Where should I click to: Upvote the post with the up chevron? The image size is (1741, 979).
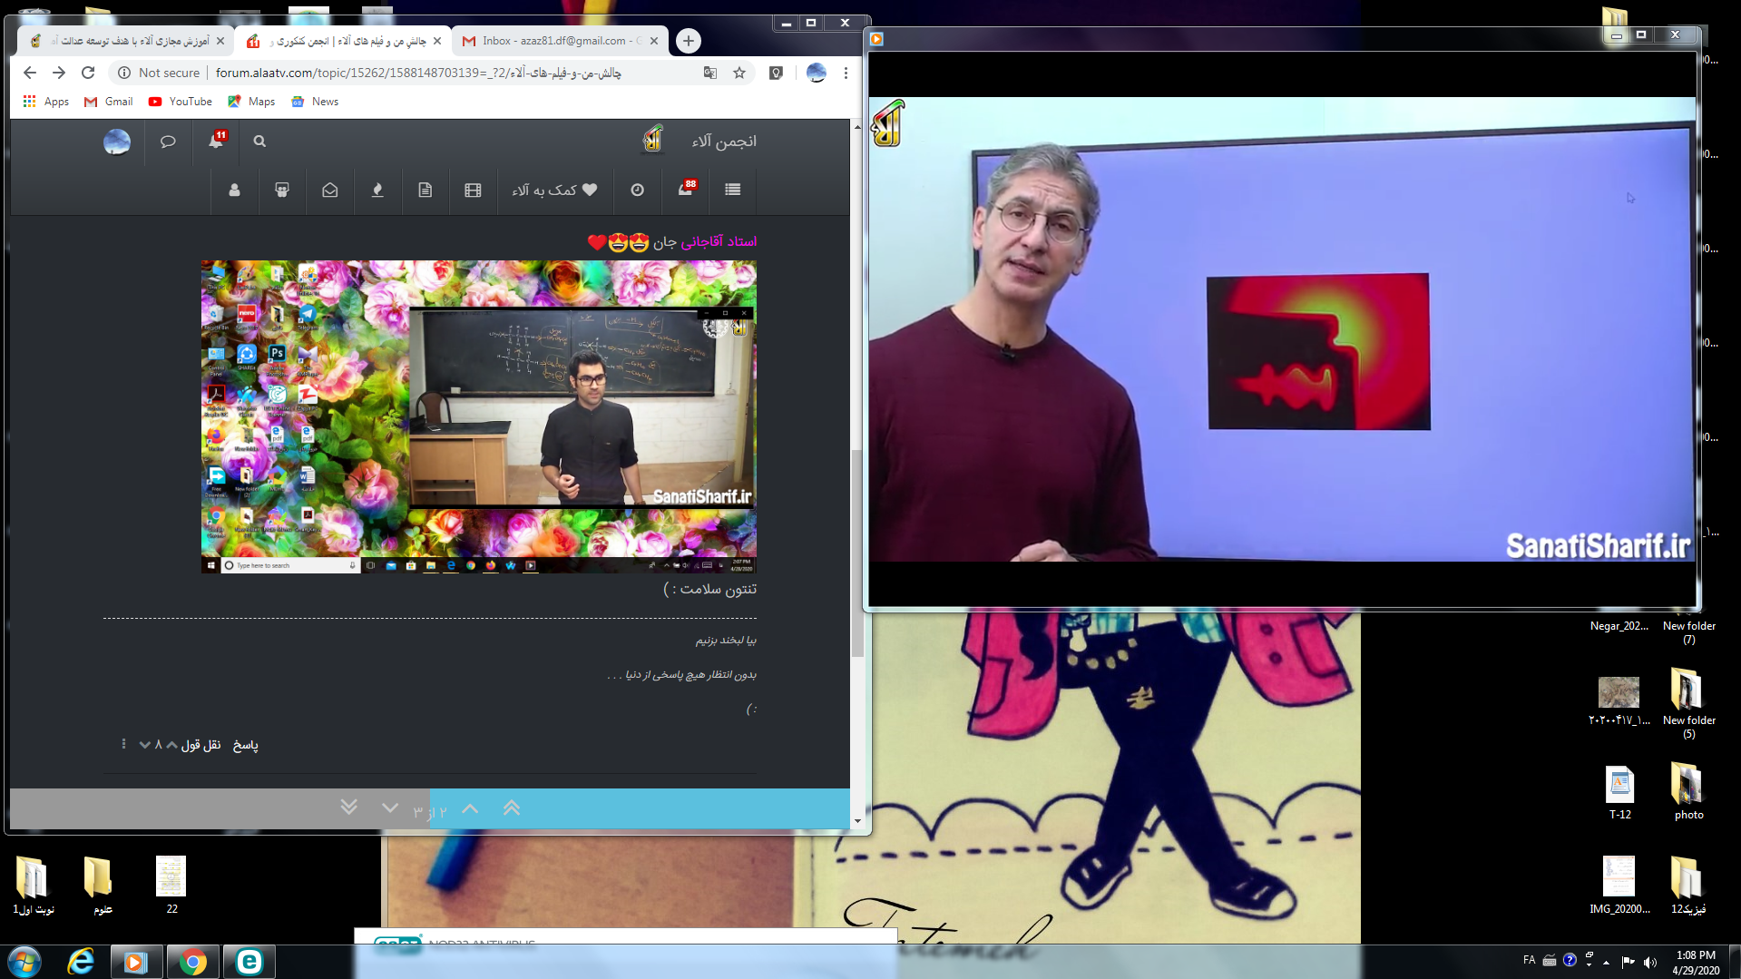coord(171,745)
